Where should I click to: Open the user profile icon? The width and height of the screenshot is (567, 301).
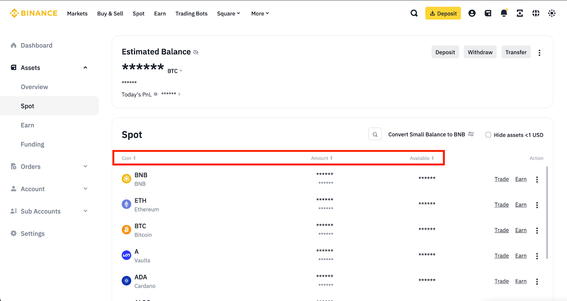point(472,13)
